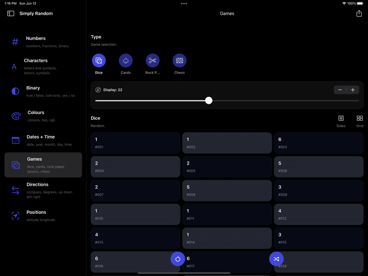Select dice result card #013
Image resolution: width=368 pixels, height=276 pixels.
136,238
